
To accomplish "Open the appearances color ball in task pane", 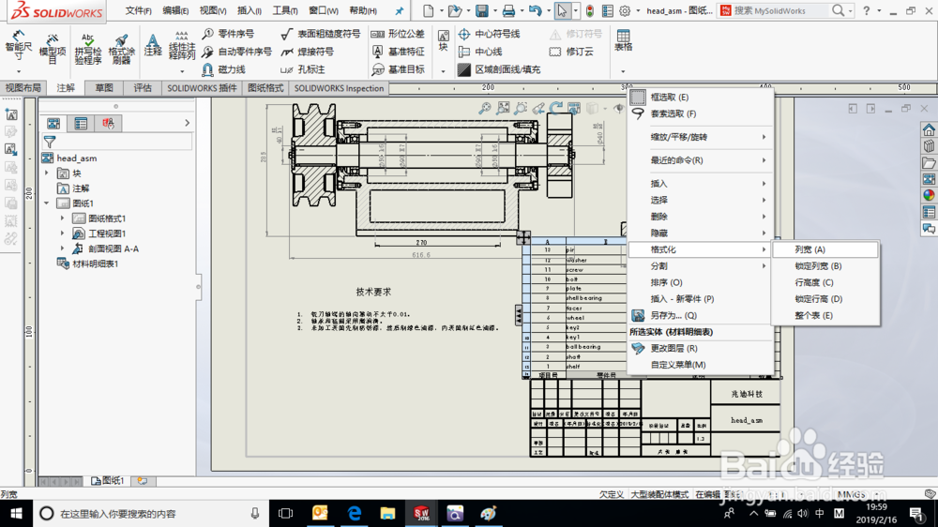I will [x=929, y=195].
